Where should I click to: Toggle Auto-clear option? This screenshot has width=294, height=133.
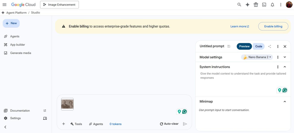pyautogui.click(x=169, y=124)
